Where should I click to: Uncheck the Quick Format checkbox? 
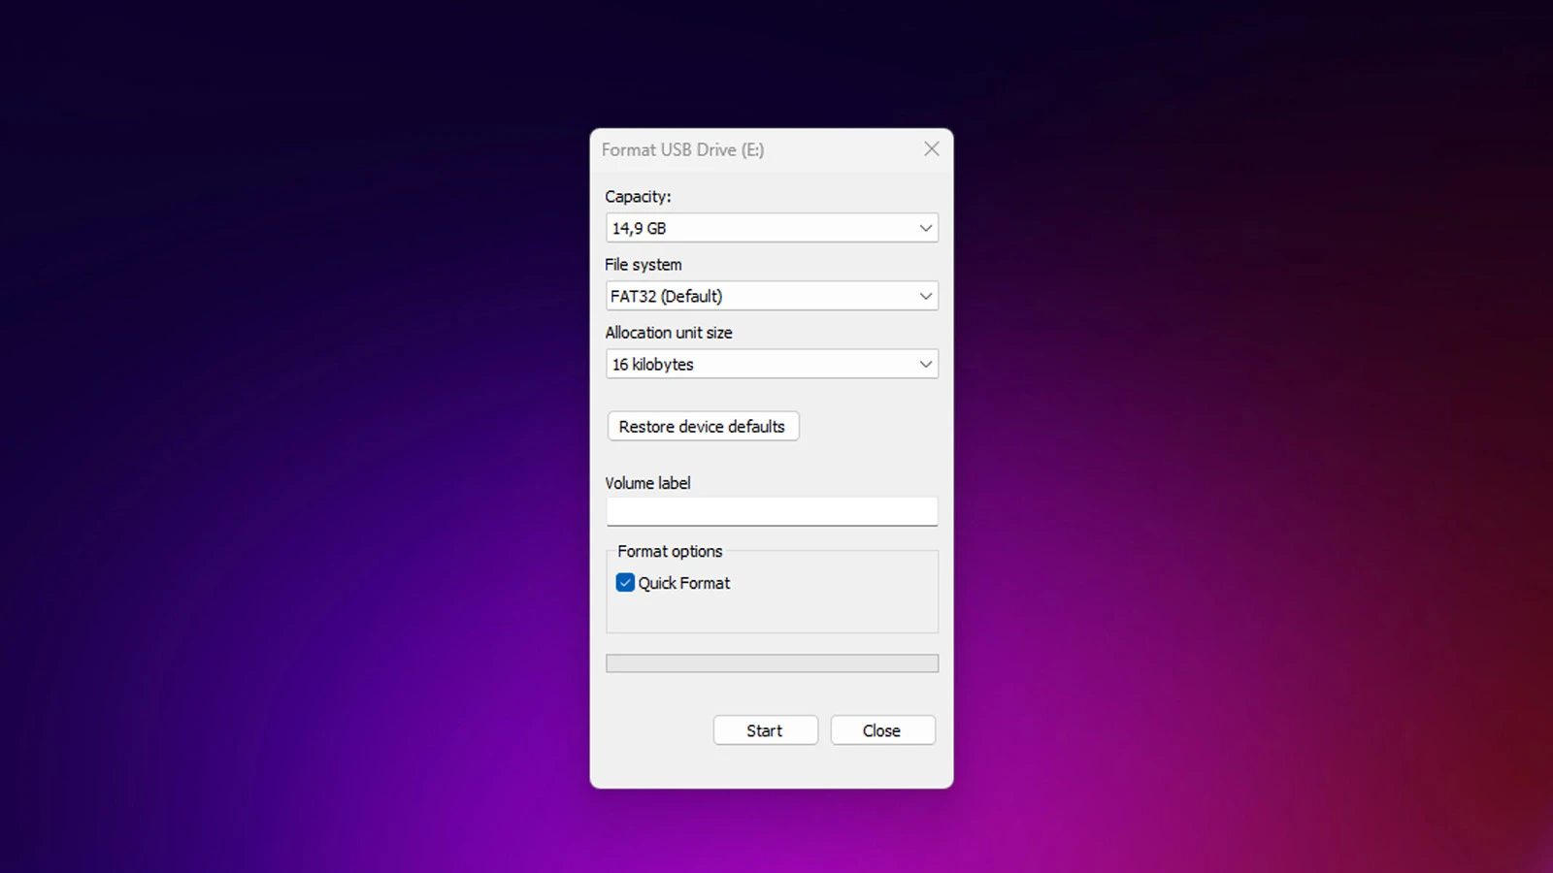tap(625, 583)
